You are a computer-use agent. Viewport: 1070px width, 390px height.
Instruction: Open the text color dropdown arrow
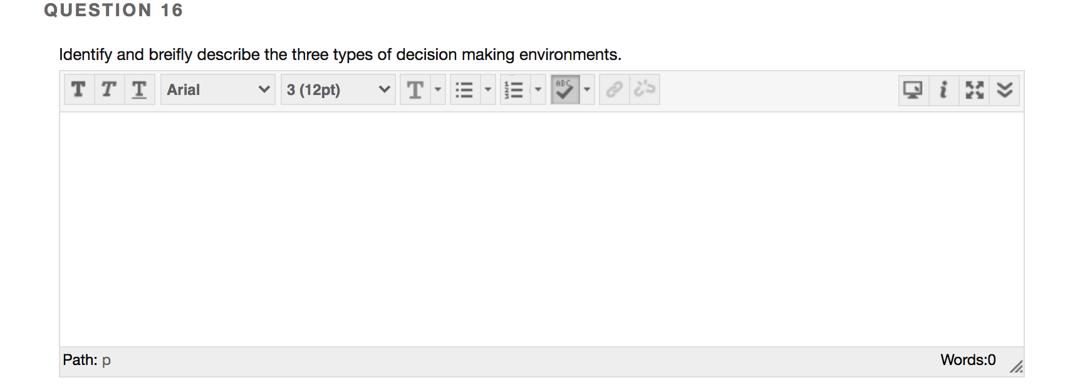pos(438,89)
